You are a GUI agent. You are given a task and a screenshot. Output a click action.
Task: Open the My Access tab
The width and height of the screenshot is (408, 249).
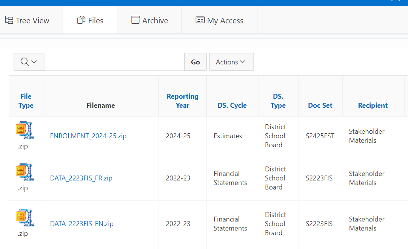coord(225,21)
